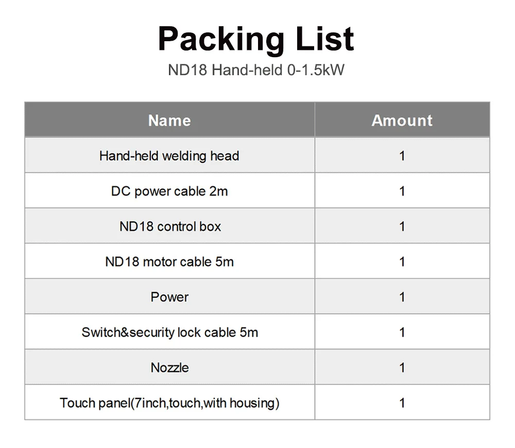515x448 pixels.
Task: Click amount for Hand-held welding head
Action: coord(402,156)
